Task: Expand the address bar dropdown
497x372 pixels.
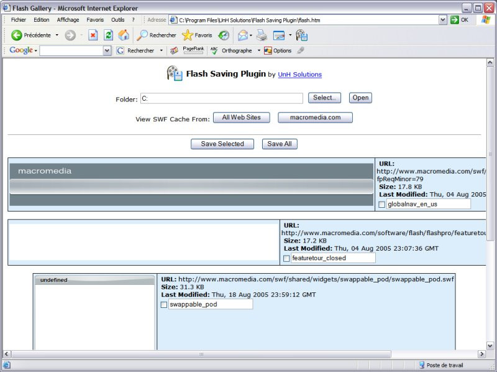Action: [443, 20]
